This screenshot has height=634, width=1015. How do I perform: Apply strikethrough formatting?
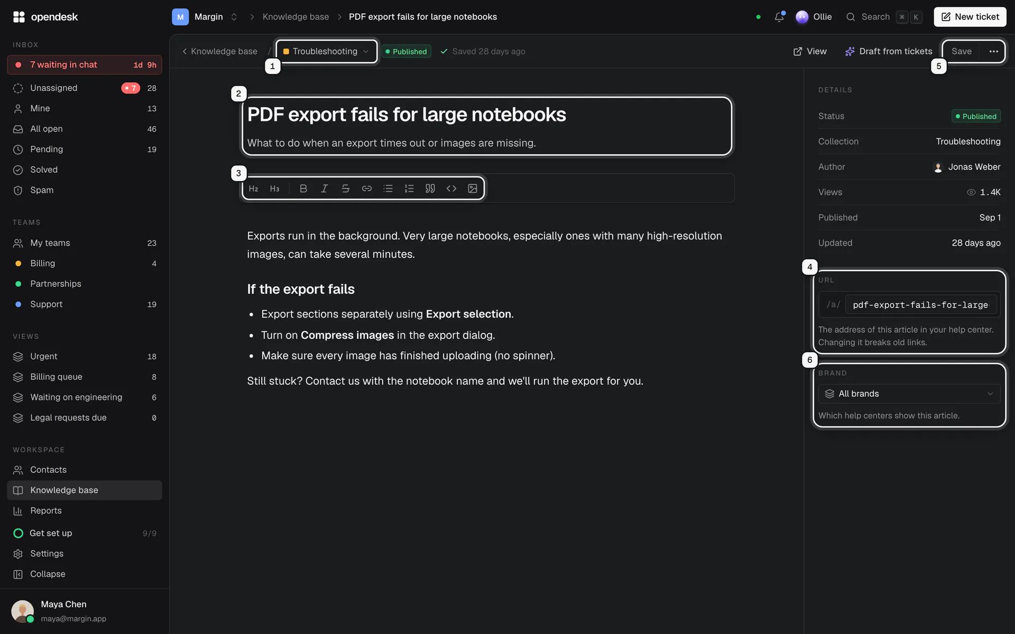(x=345, y=189)
